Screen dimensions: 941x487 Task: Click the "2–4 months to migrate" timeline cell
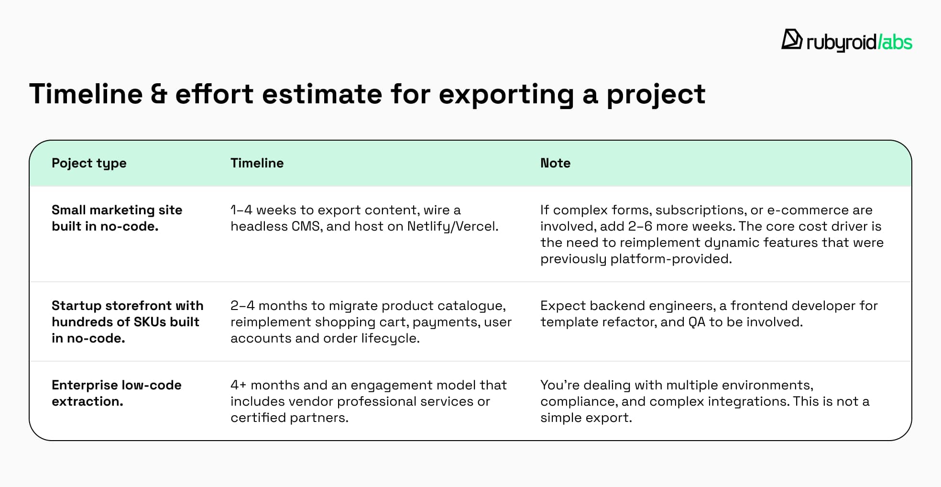[x=371, y=321]
